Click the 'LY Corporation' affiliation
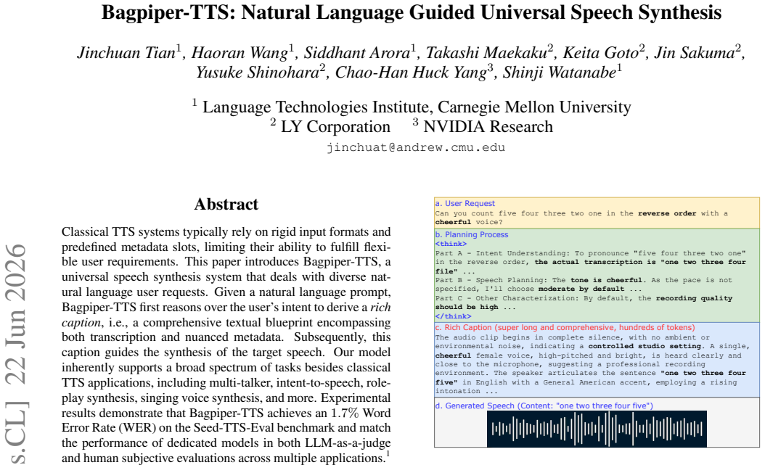This screenshot has height=465, width=765. pyautogui.click(x=335, y=127)
